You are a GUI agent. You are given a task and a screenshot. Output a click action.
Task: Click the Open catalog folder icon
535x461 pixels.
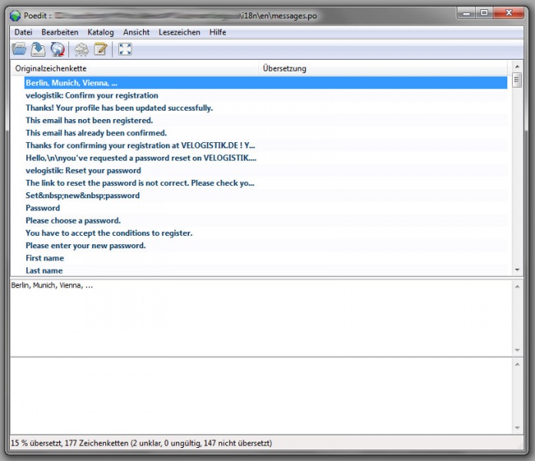coord(20,50)
